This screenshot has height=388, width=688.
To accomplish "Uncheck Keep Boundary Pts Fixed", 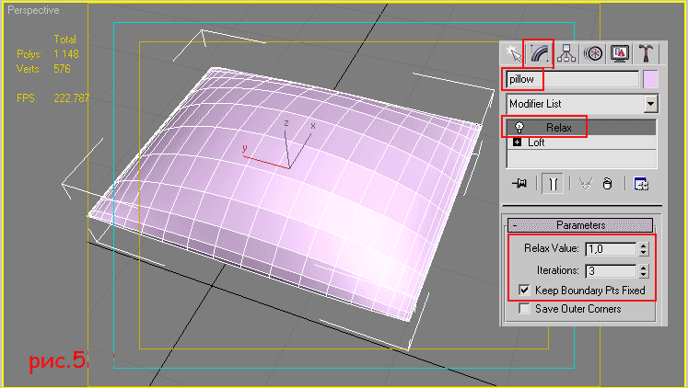I will tap(523, 291).
